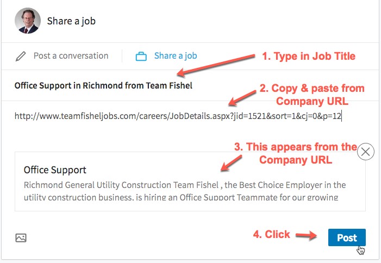381x263 pixels.
Task: Switch to the Post a conversation tab
Action: click(71, 56)
